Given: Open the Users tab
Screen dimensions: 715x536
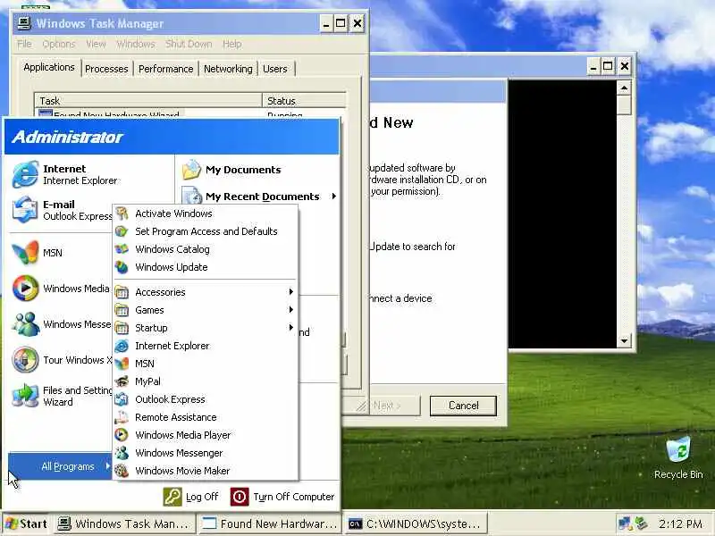Looking at the screenshot, I should 275,69.
